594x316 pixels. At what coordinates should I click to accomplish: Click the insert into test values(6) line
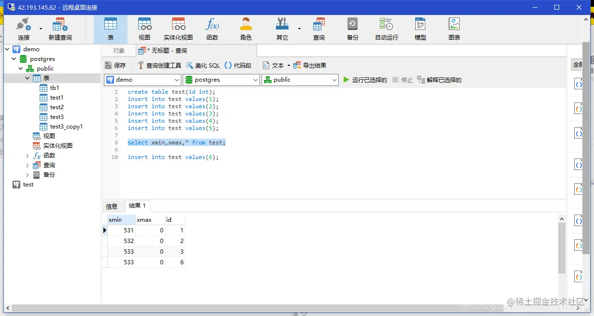pos(173,157)
